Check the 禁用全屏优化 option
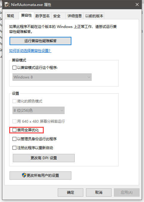The width and height of the screenshot is (144, 202). [14, 130]
